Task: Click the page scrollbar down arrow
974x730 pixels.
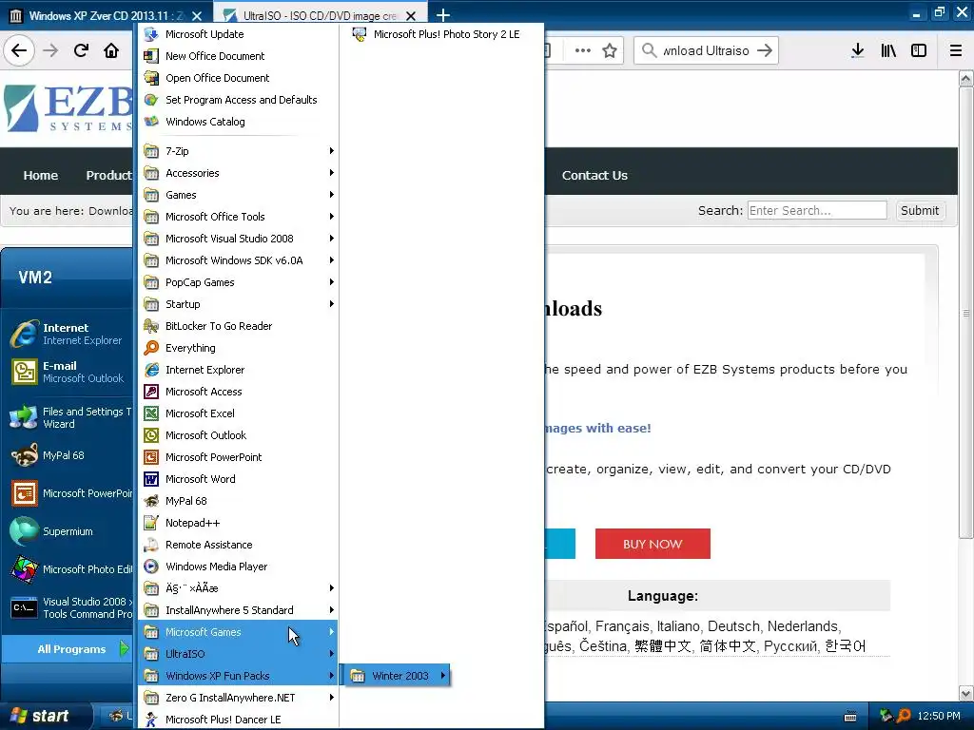Action: click(x=966, y=693)
